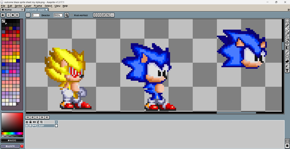
Task: Select the Move tool
Action: [x=287, y=43]
